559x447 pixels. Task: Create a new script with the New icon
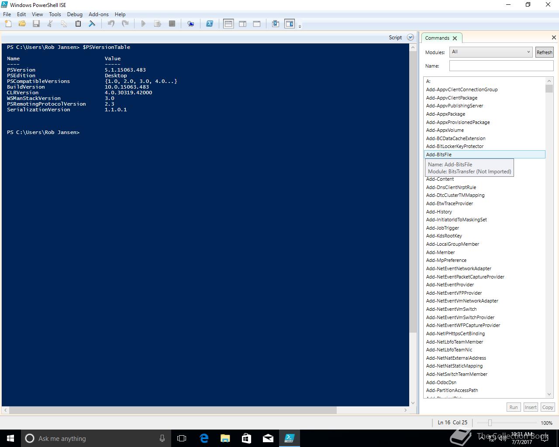[x=8, y=24]
